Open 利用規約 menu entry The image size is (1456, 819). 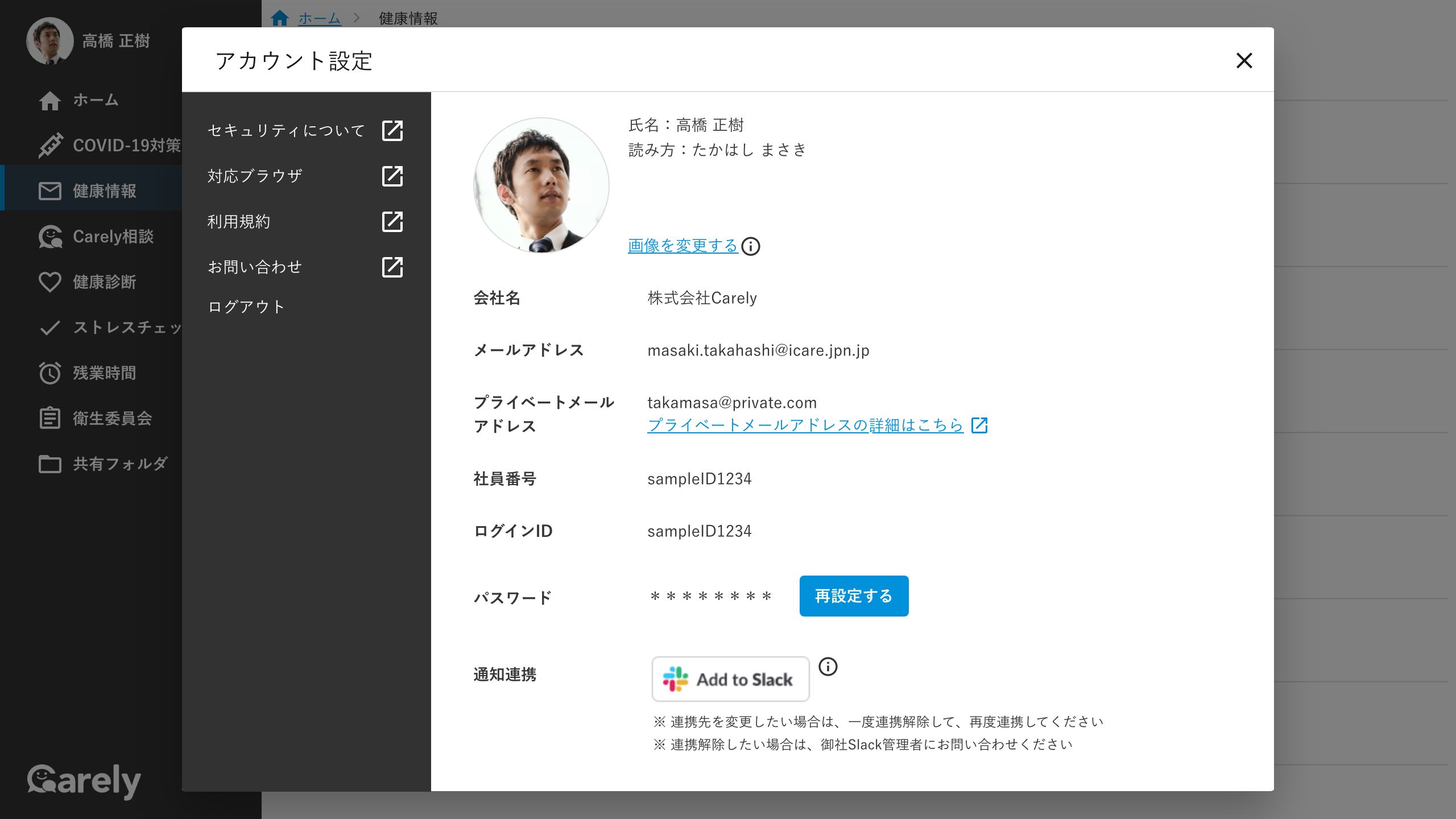click(x=238, y=222)
